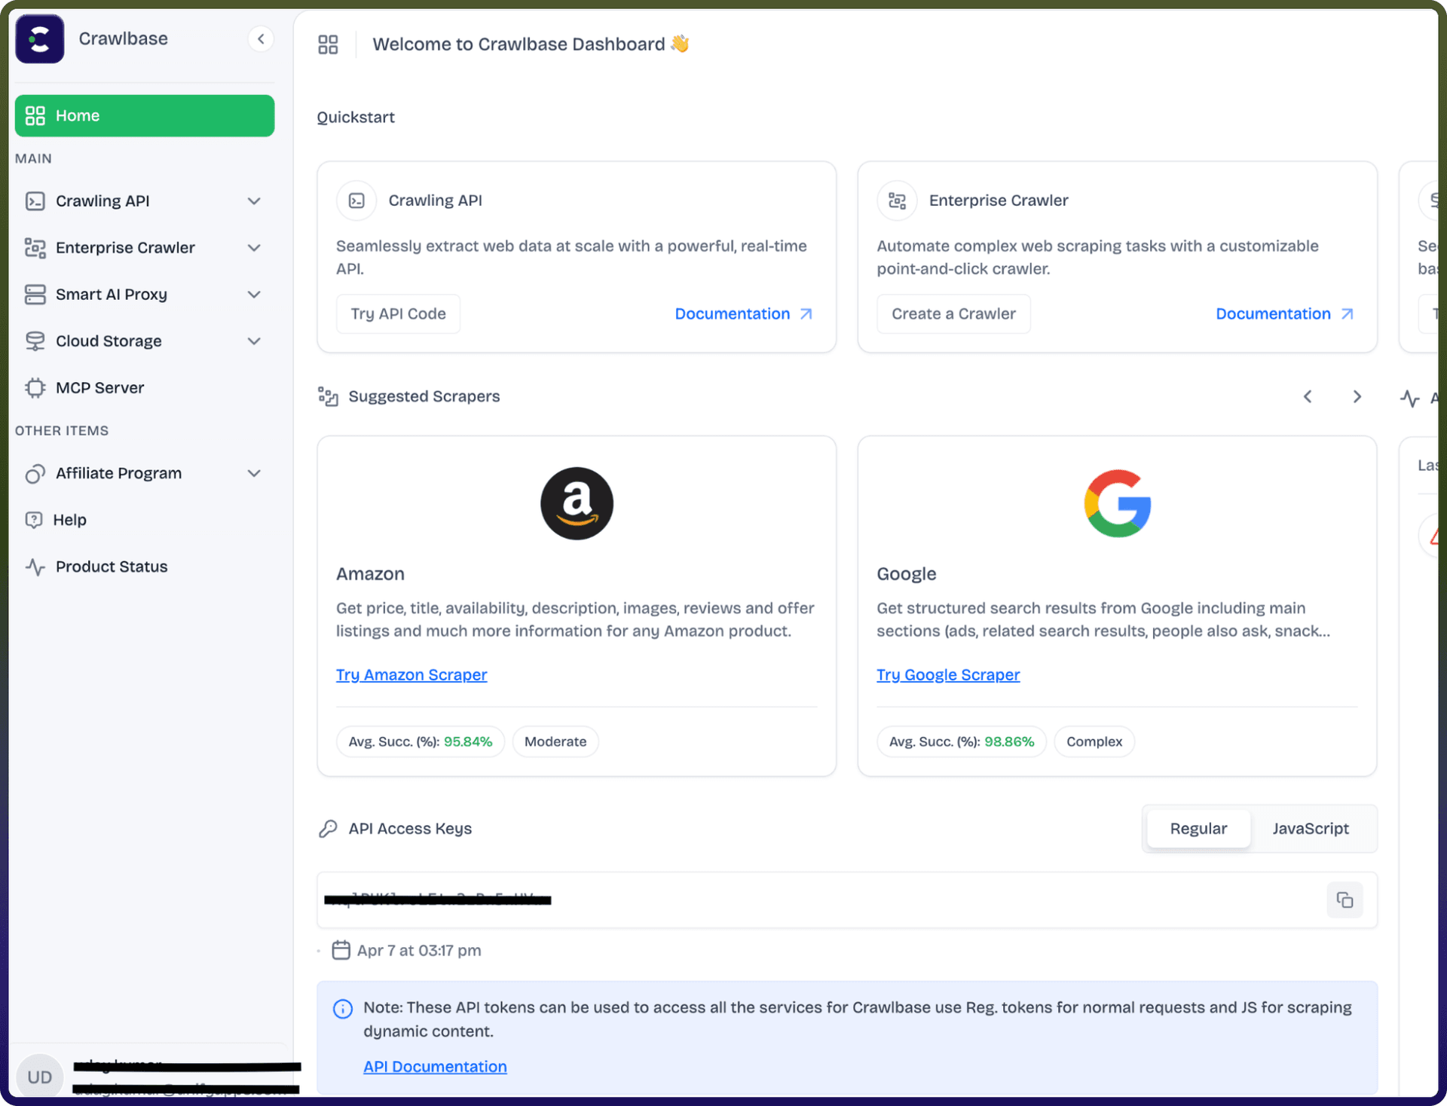Click the Google card title

click(x=907, y=574)
